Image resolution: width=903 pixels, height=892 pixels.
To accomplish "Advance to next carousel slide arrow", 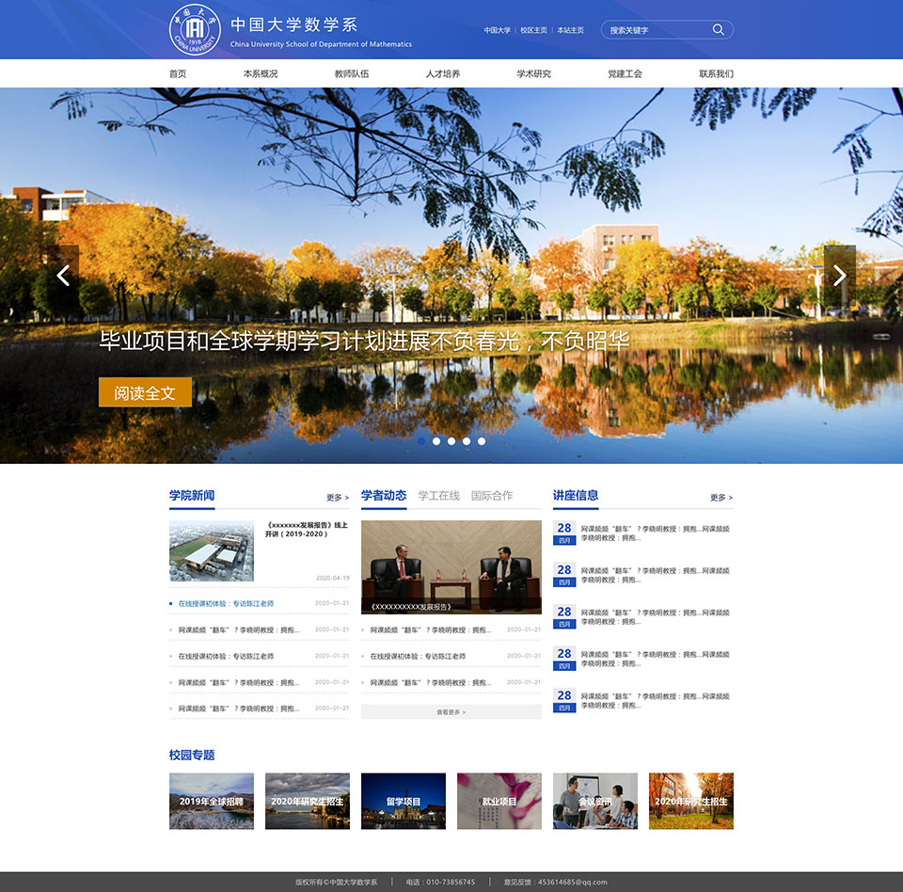I will pos(839,276).
